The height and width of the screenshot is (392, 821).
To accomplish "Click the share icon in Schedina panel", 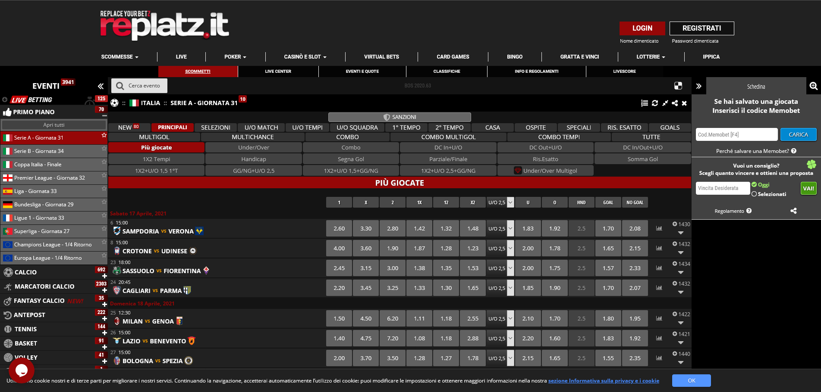I will click(x=793, y=211).
